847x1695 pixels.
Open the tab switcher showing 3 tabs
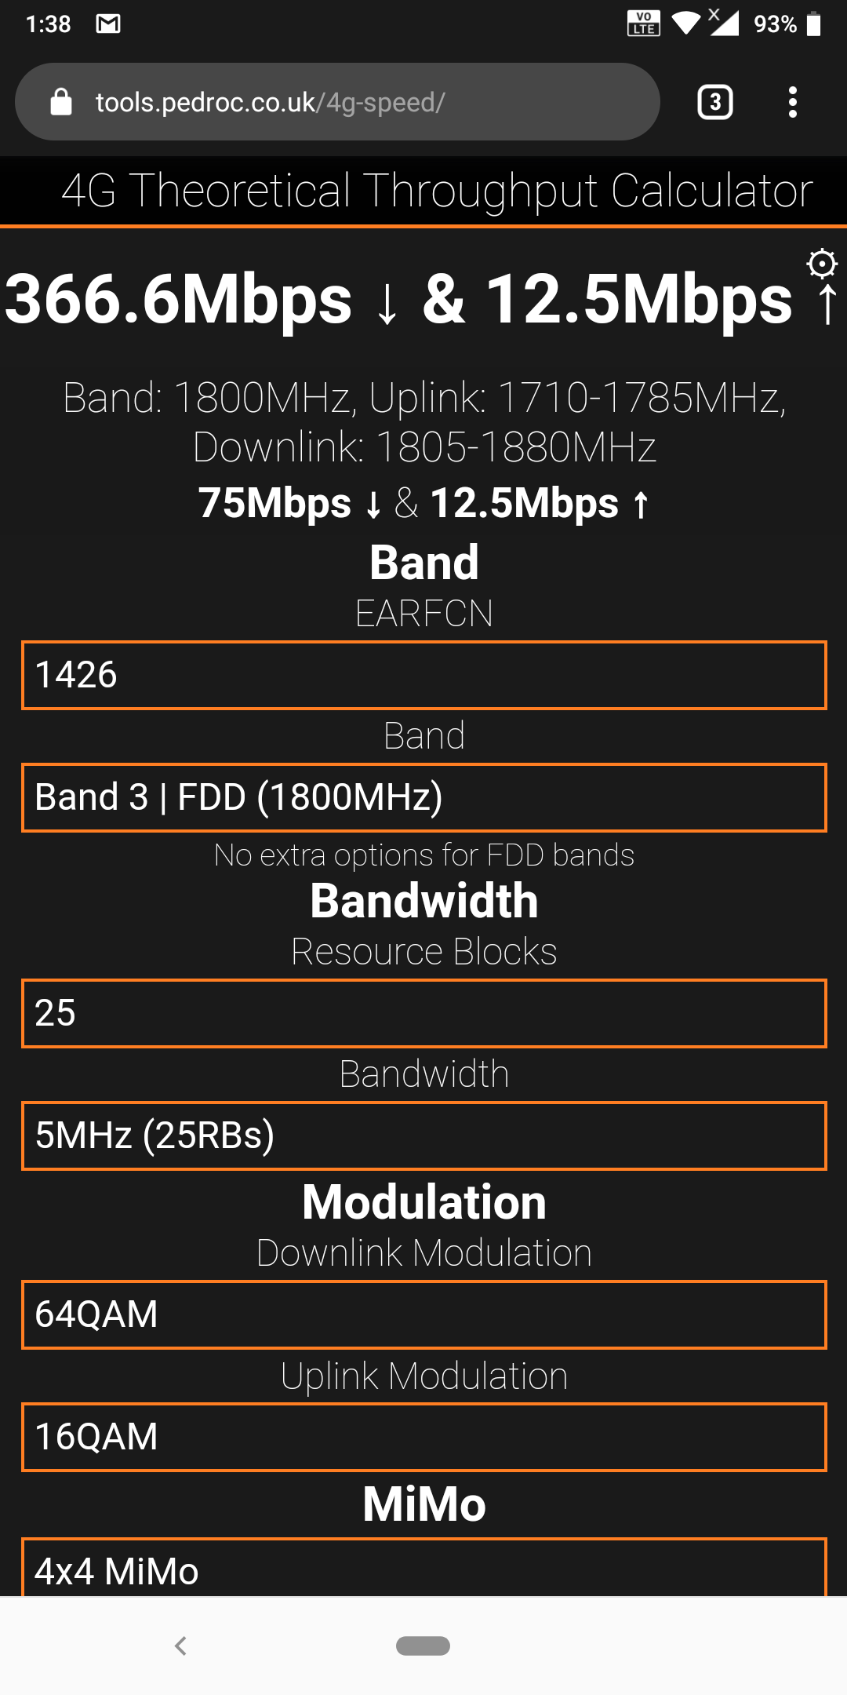coord(714,102)
